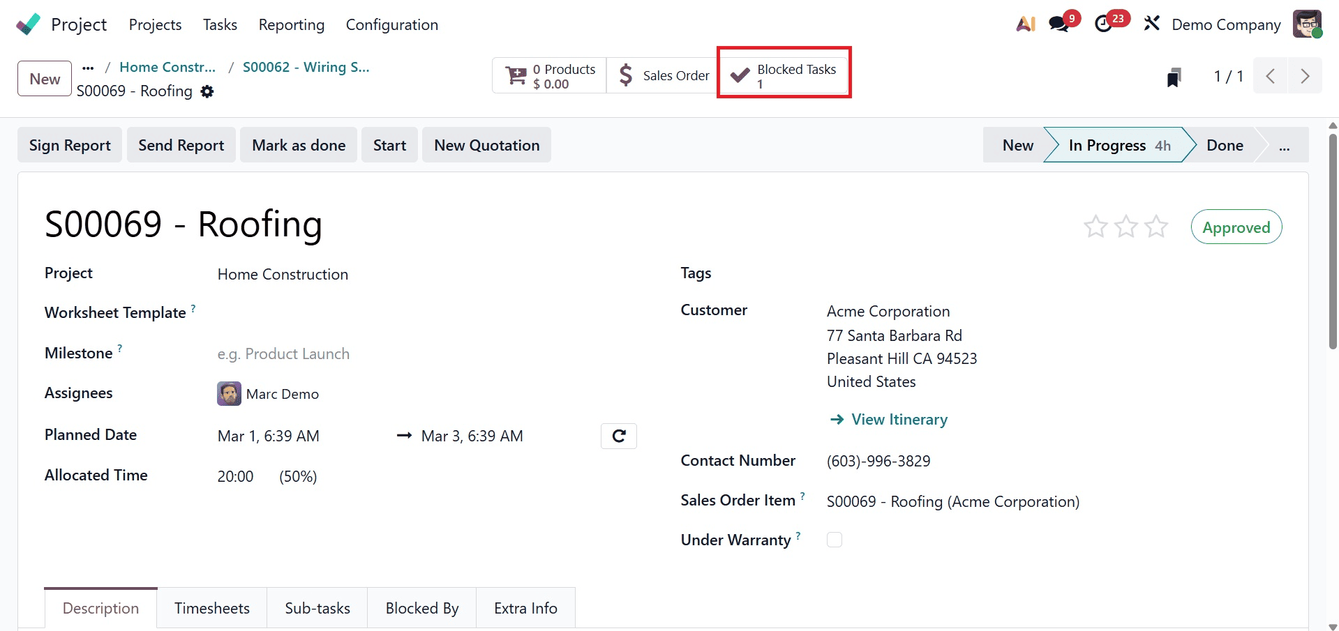The image size is (1339, 631).
Task: Click the refresh icon beside Planned Date
Action: [x=618, y=436]
